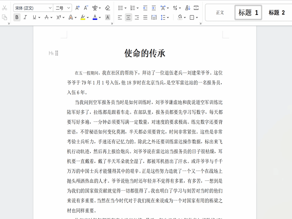Center-align the paragraph
Image resolution: width=292 pixels, height=219 pixels.
click(128, 17)
